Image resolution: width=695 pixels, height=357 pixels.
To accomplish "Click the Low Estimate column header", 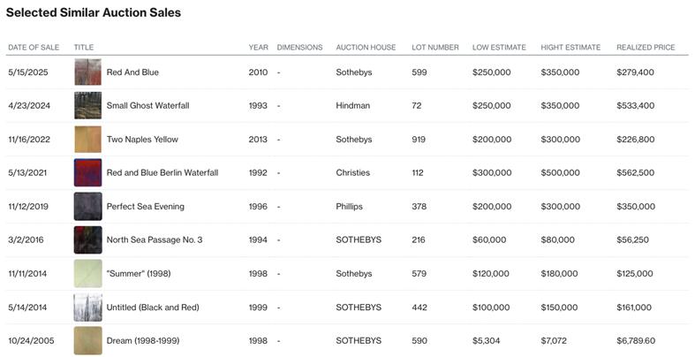I will point(499,48).
